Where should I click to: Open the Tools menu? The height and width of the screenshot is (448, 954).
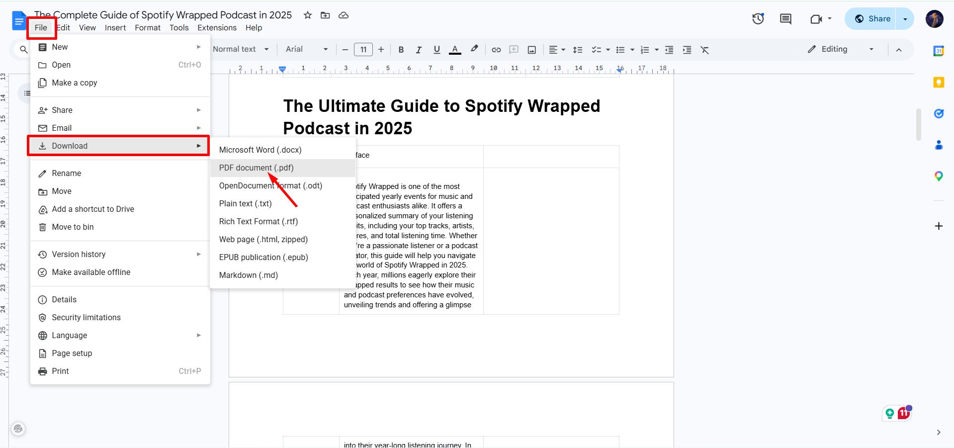pos(179,28)
